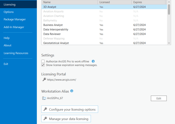Click the Expires column header
Viewport: 175px width, 124px height.
pos(148,2)
